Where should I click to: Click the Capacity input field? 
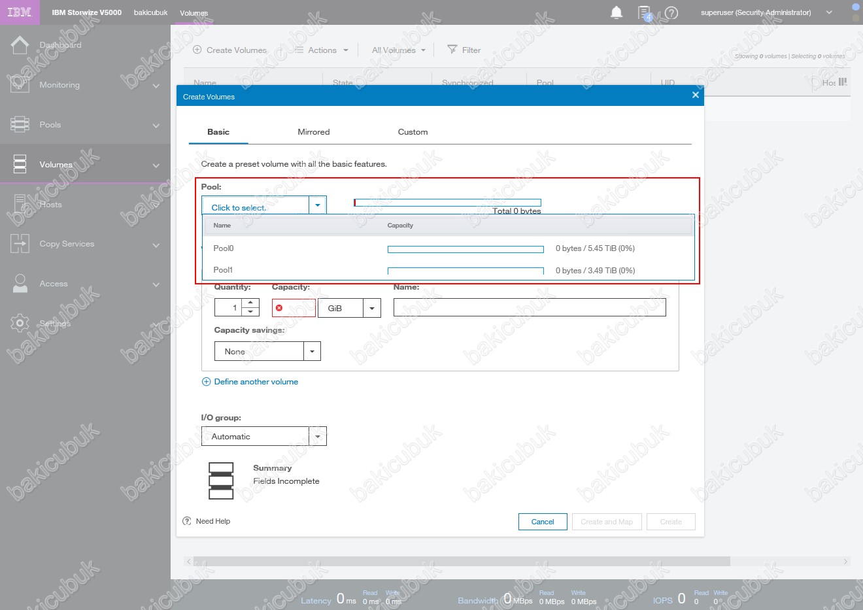294,308
